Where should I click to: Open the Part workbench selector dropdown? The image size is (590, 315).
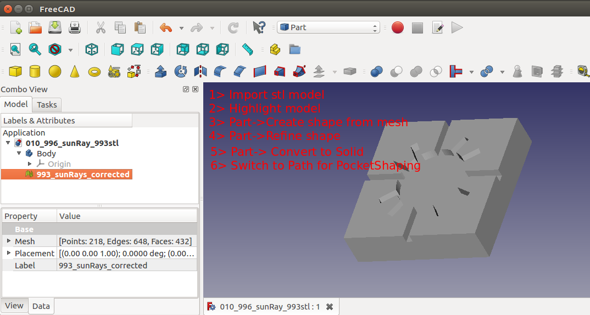point(329,27)
